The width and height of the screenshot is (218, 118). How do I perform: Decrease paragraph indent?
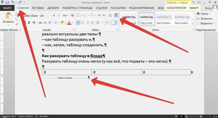[x=99, y=15]
